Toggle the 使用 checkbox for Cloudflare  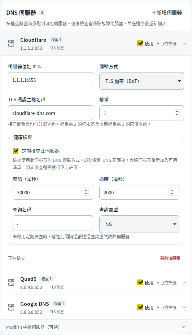pyautogui.click(x=140, y=43)
